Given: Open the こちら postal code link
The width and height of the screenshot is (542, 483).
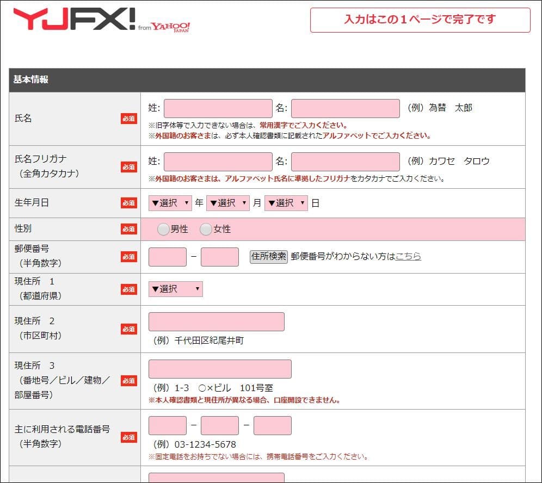Looking at the screenshot, I should (408, 256).
